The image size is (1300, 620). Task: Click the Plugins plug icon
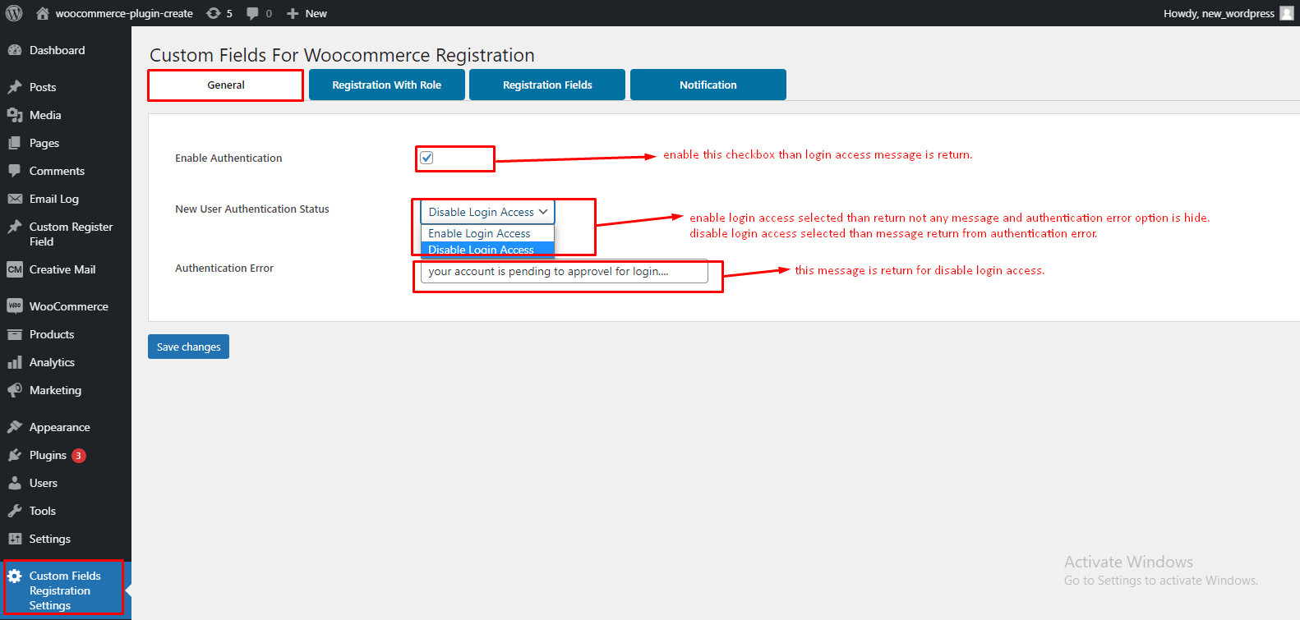click(15, 455)
